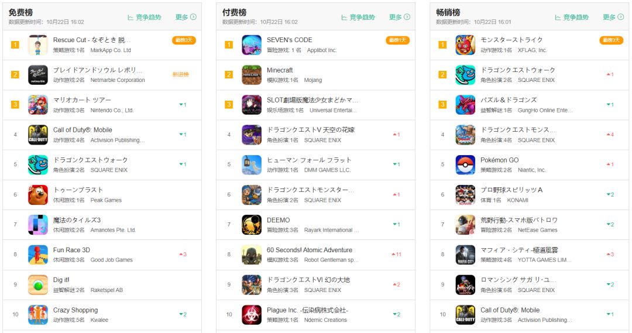Open the Fun Race 3D icon

coord(38,255)
